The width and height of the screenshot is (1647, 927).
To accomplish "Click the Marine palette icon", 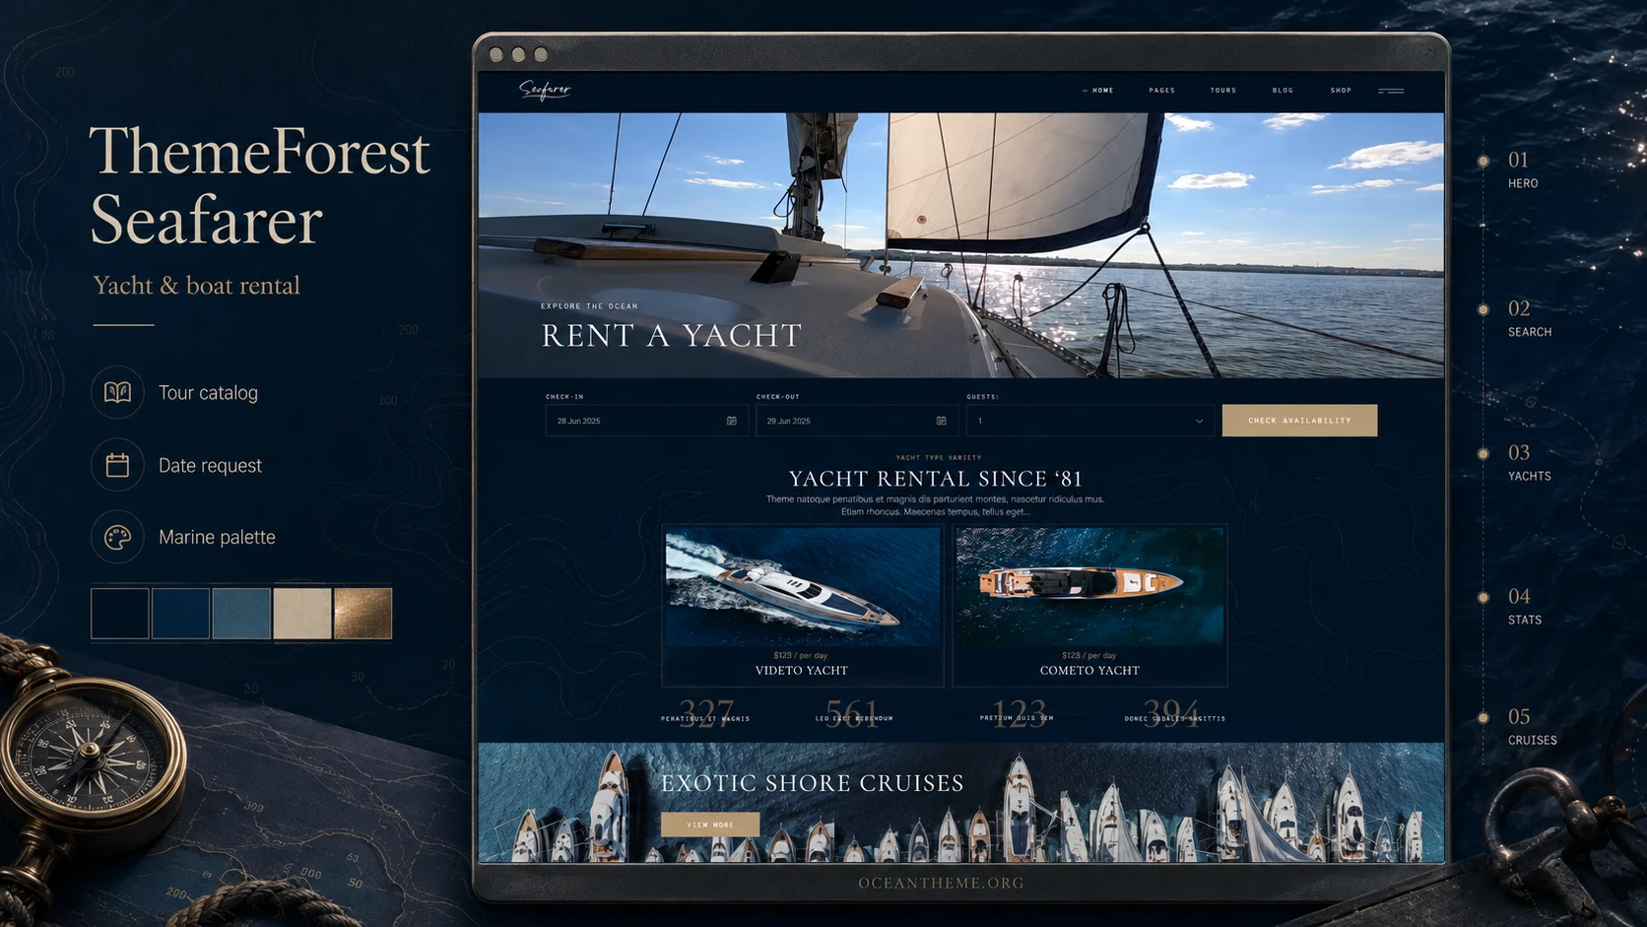I will pos(117,537).
